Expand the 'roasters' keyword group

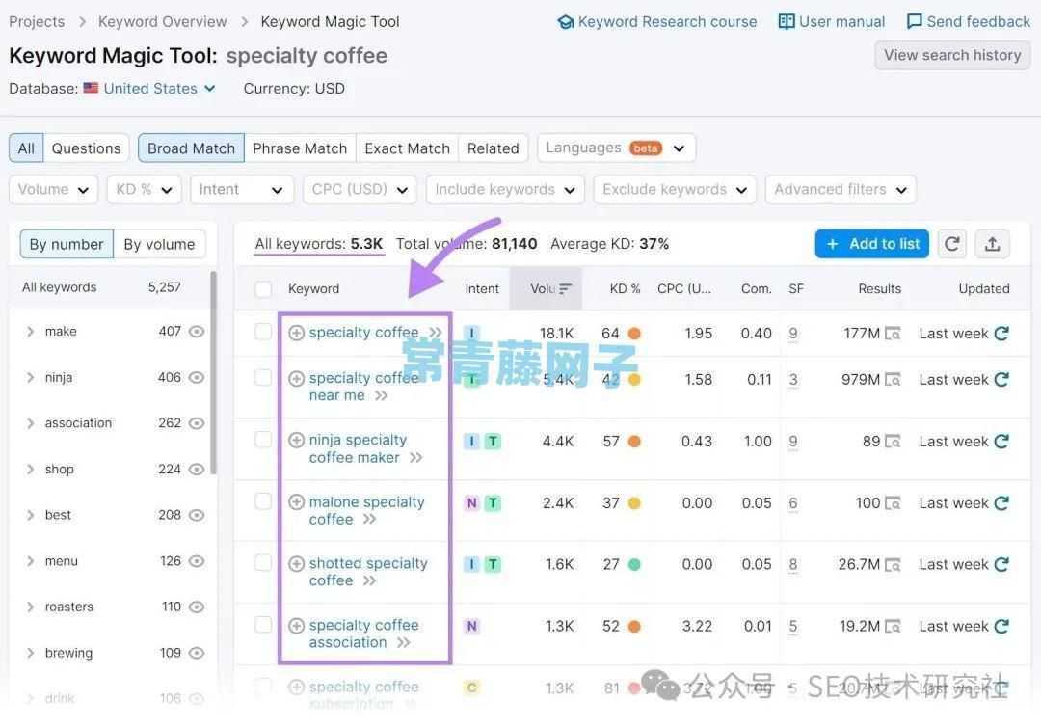point(30,607)
